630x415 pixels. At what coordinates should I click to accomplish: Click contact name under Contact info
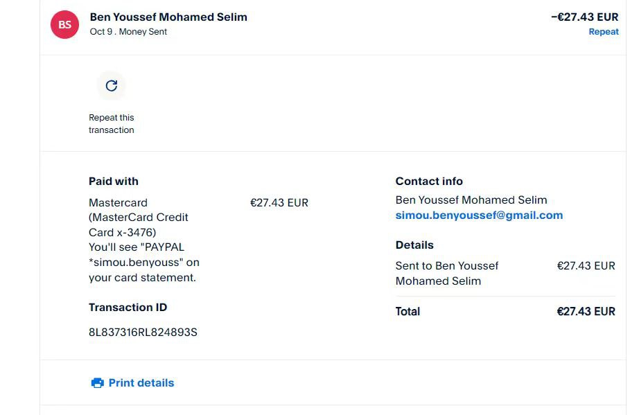471,200
